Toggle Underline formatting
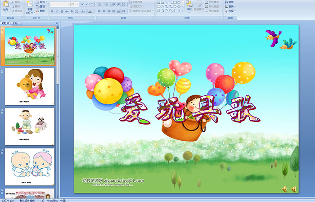The image size is (315, 202). 62,11
